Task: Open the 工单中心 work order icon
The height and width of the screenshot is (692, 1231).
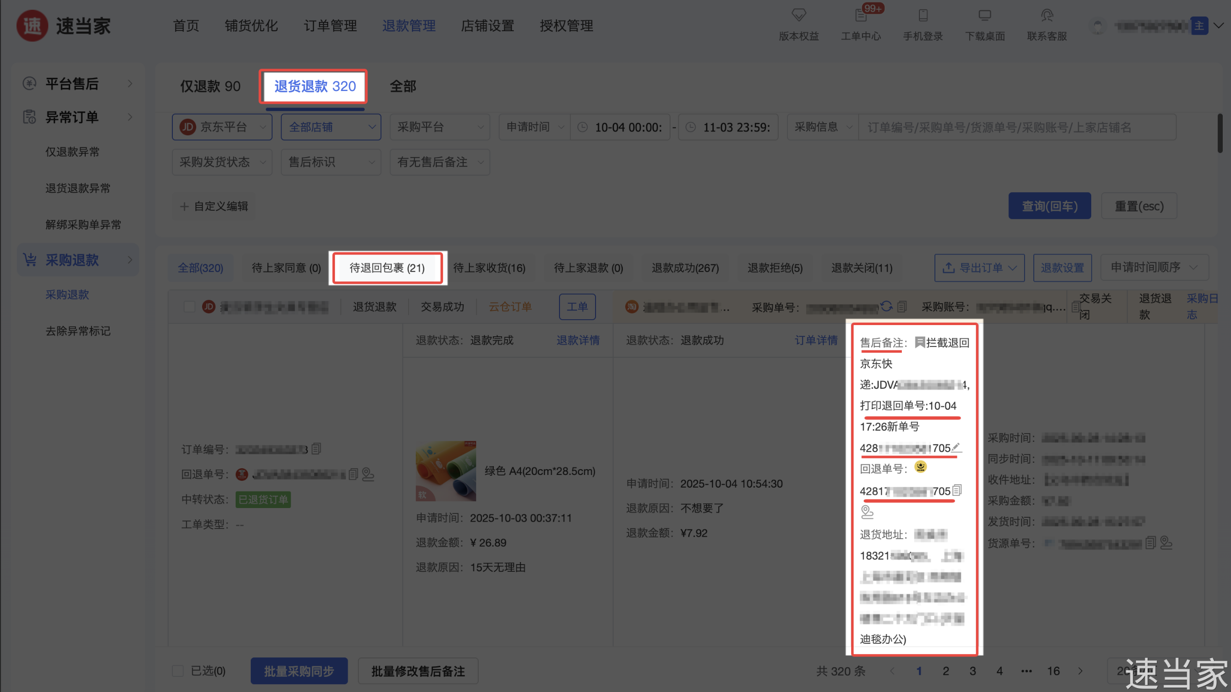Action: pos(860,17)
